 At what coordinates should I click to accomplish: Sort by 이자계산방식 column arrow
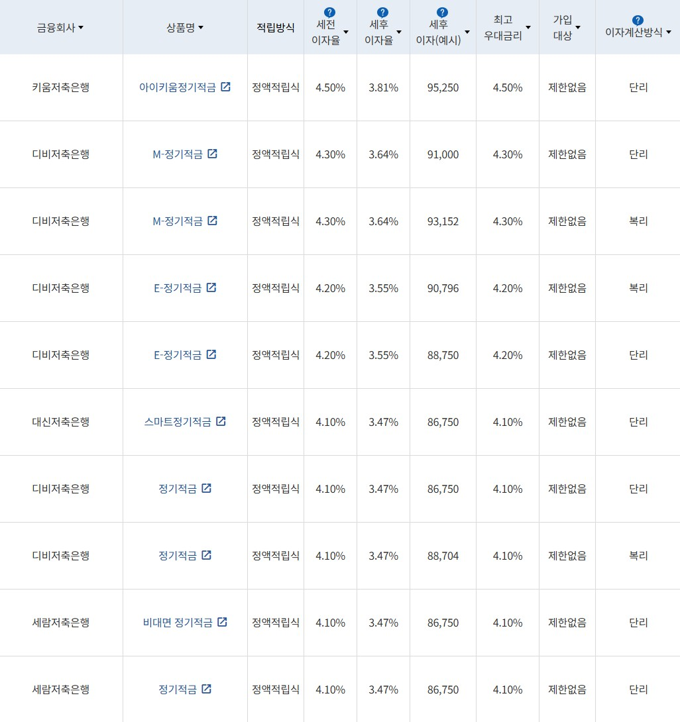pos(668,32)
